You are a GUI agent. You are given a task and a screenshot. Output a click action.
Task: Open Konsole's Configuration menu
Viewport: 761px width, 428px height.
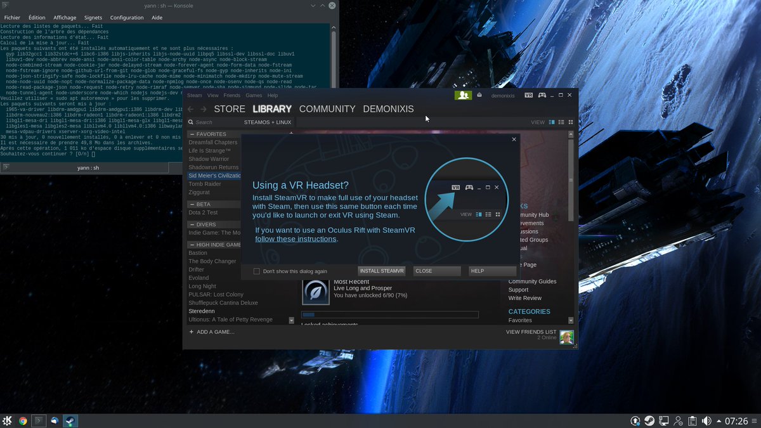pos(127,18)
